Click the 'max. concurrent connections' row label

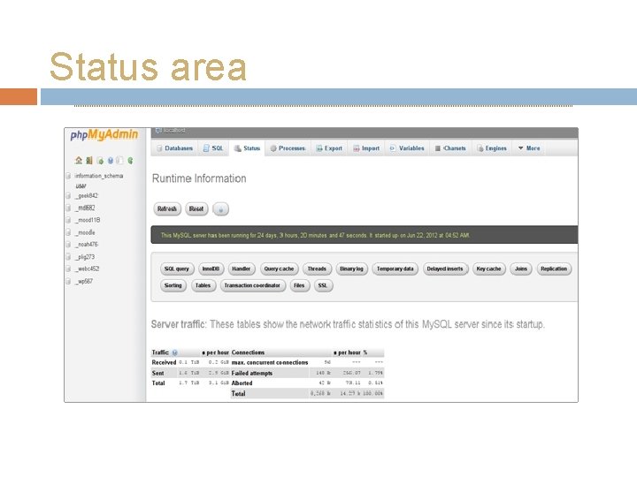coord(270,362)
